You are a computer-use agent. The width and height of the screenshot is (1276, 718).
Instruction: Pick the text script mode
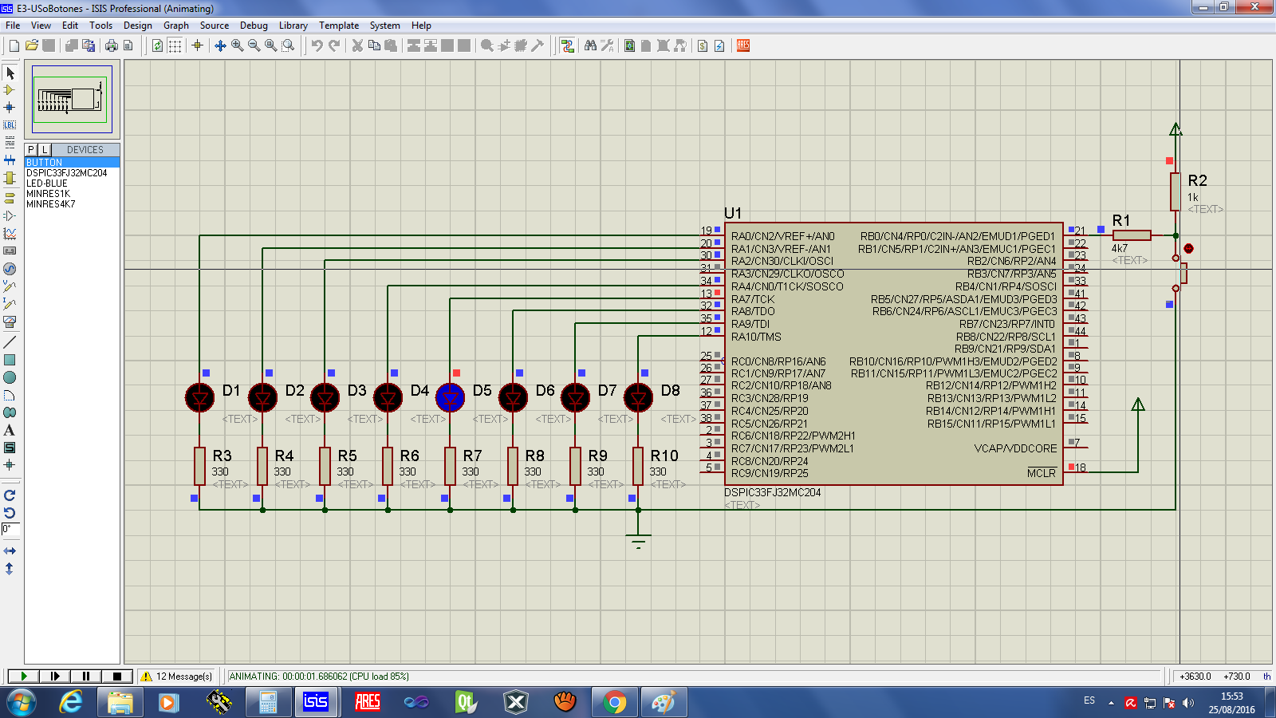point(10,142)
